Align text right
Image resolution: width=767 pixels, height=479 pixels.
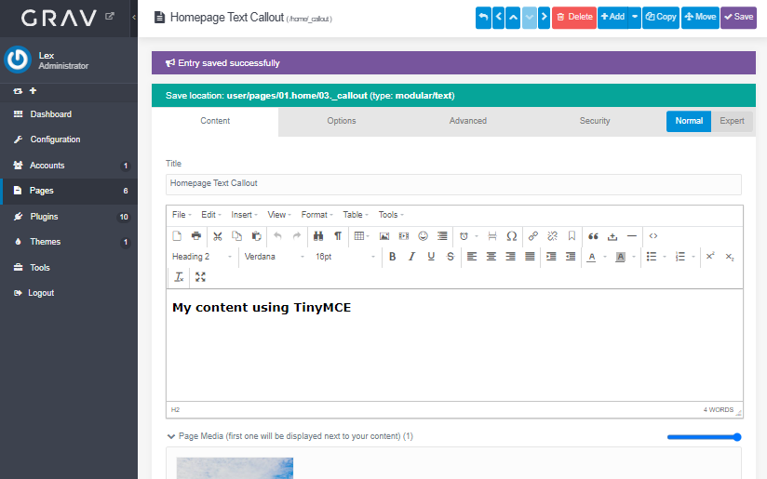tap(510, 257)
